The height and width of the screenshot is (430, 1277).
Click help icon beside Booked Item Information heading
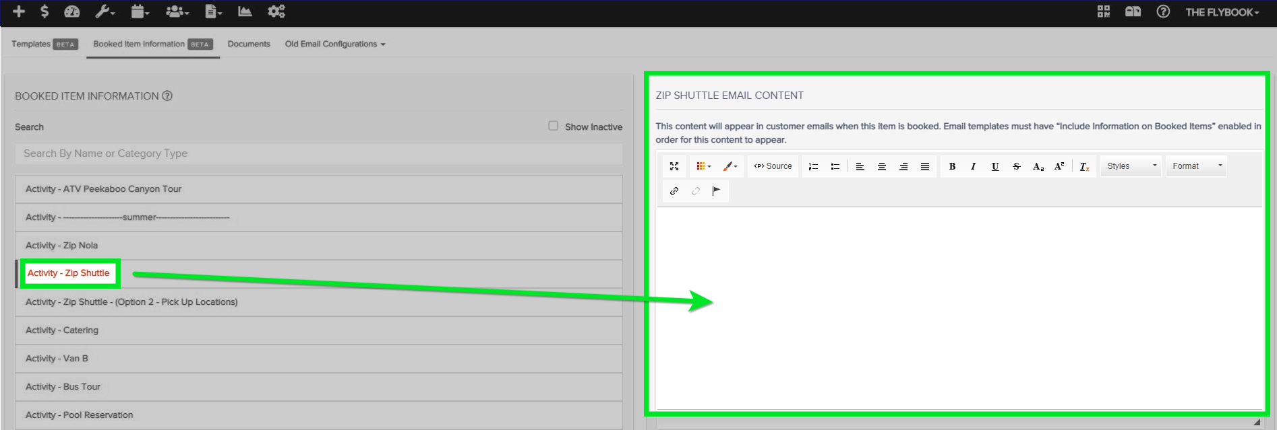pyautogui.click(x=167, y=96)
